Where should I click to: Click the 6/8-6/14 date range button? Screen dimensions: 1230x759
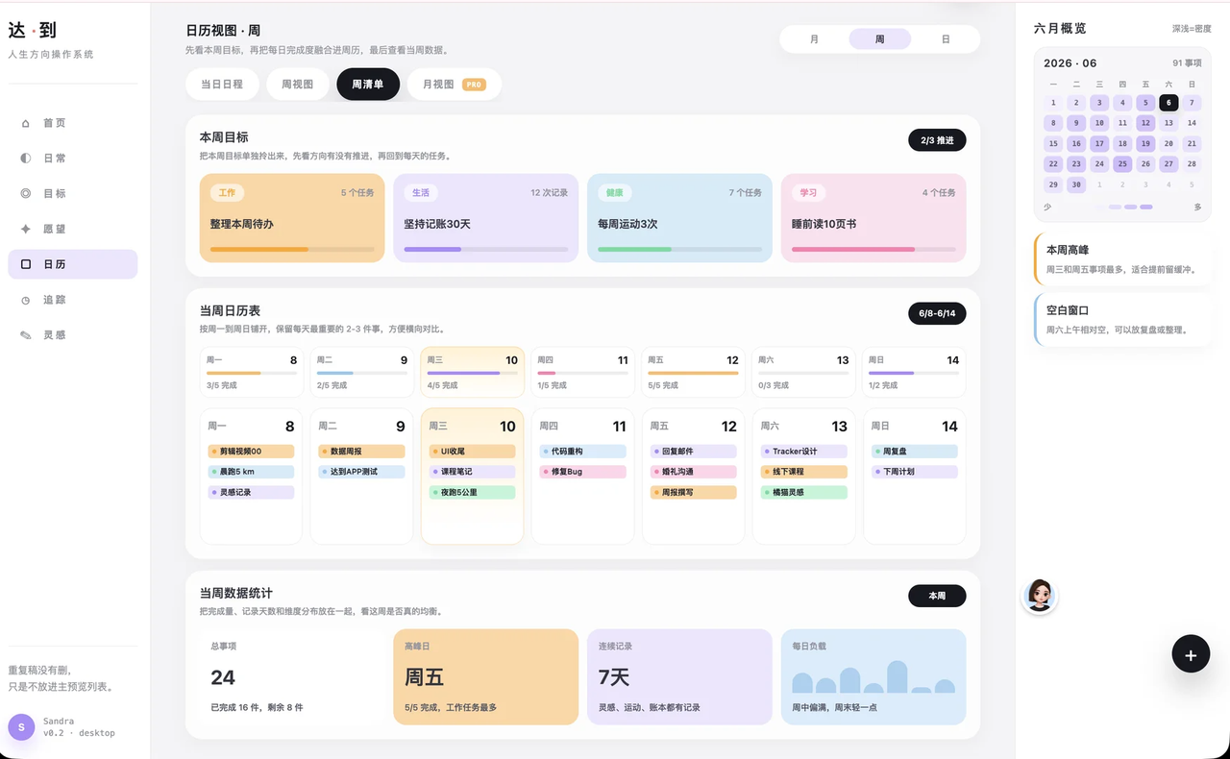pos(937,313)
